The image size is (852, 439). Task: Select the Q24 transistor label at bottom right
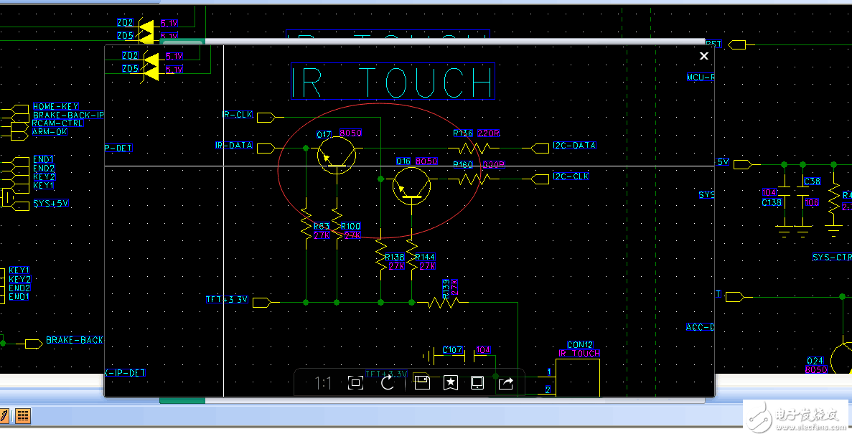point(815,362)
